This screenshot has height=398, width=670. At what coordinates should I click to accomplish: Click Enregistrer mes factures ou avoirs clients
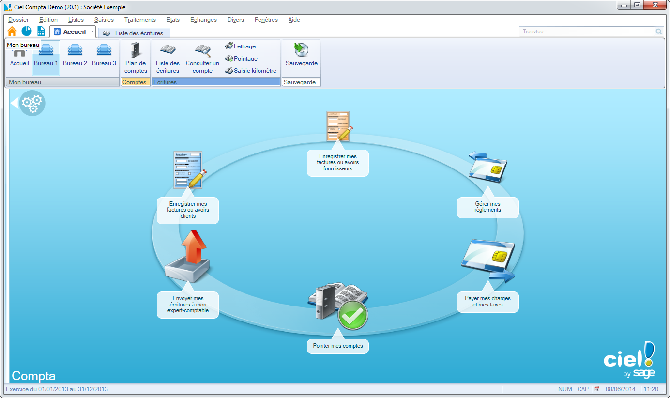[188, 210]
